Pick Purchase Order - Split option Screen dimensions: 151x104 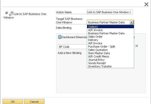[x=110, y=47]
